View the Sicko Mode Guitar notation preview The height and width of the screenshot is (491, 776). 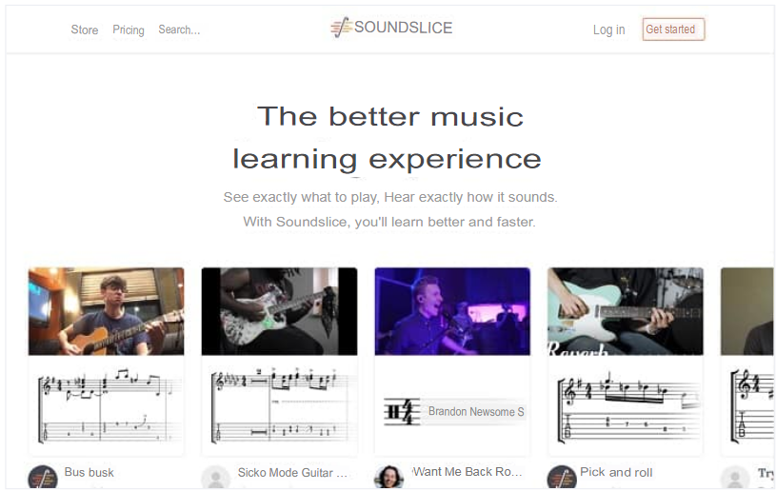coord(279,405)
